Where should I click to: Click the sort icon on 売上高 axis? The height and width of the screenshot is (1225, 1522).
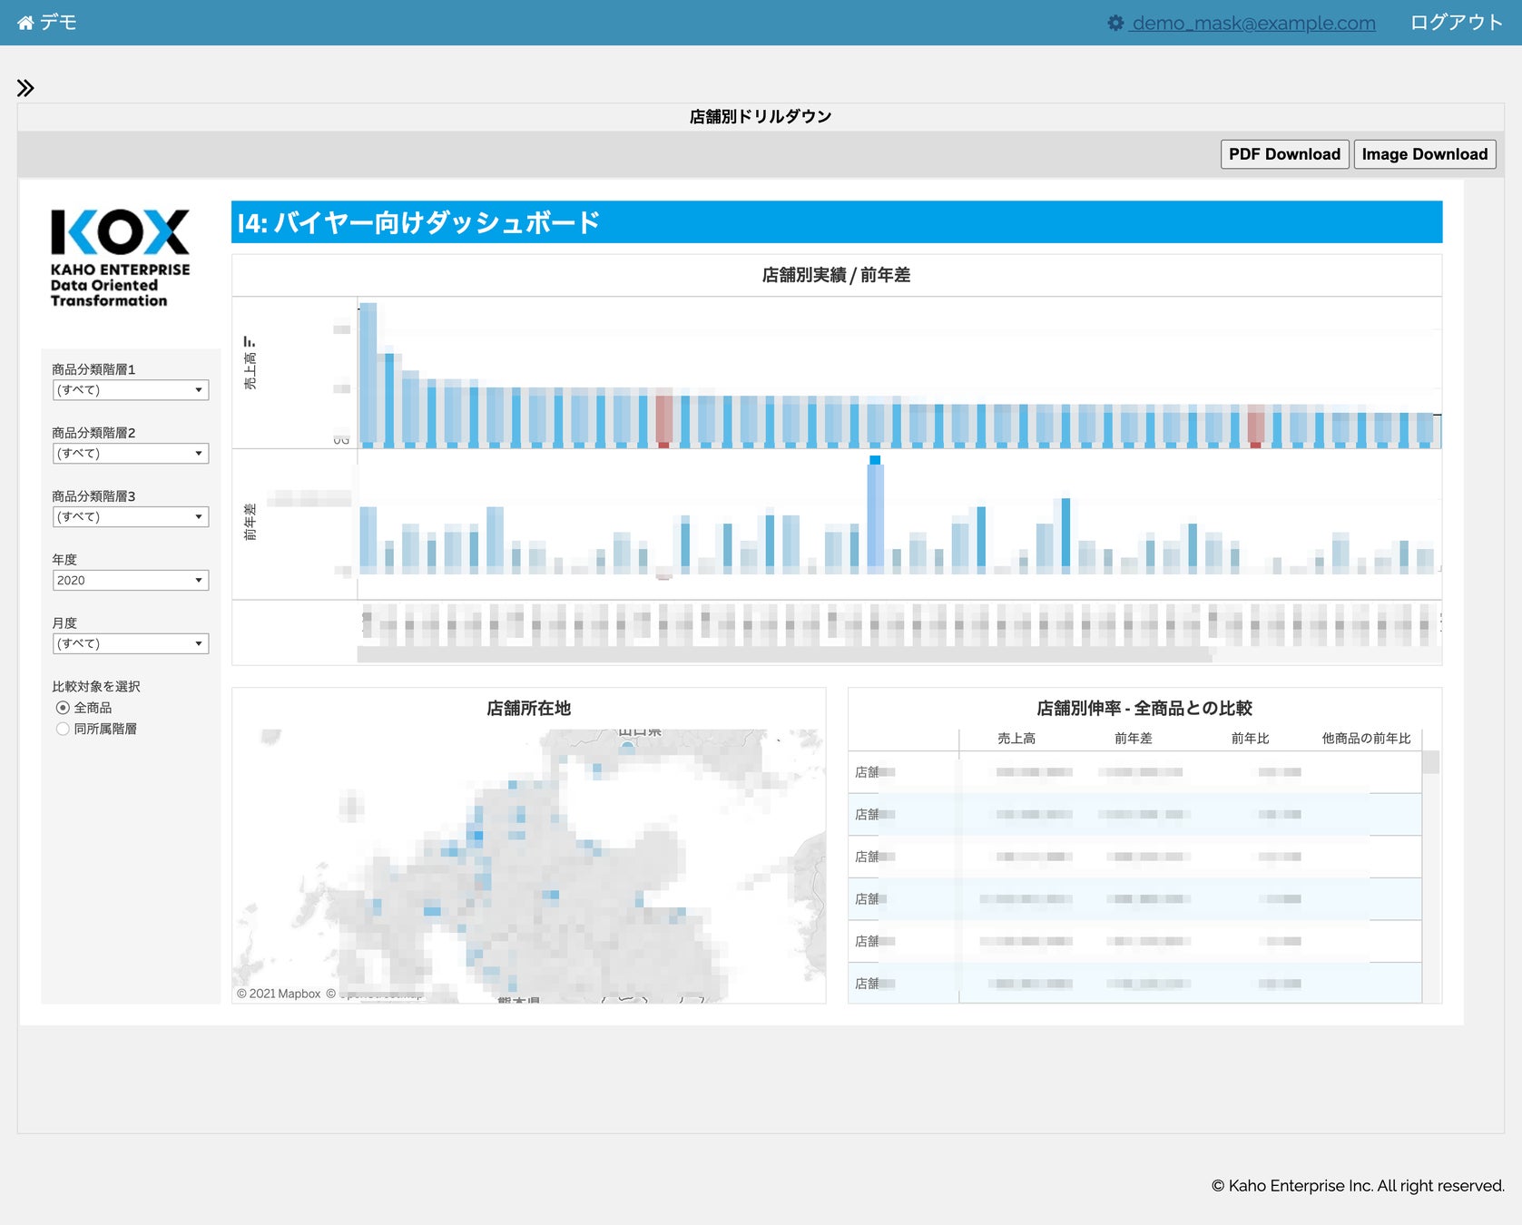point(250,342)
